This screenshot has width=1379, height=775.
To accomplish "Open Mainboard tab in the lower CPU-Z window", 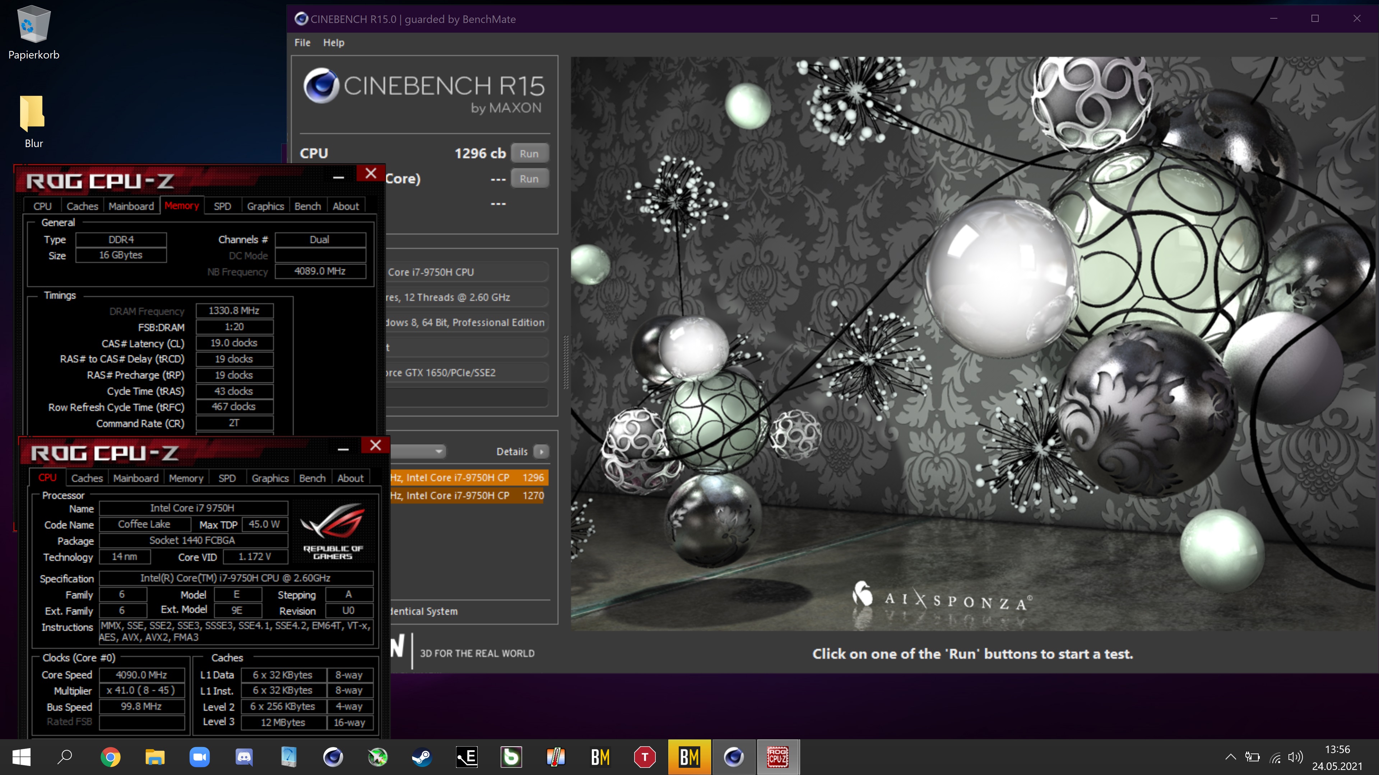I will [x=136, y=478].
